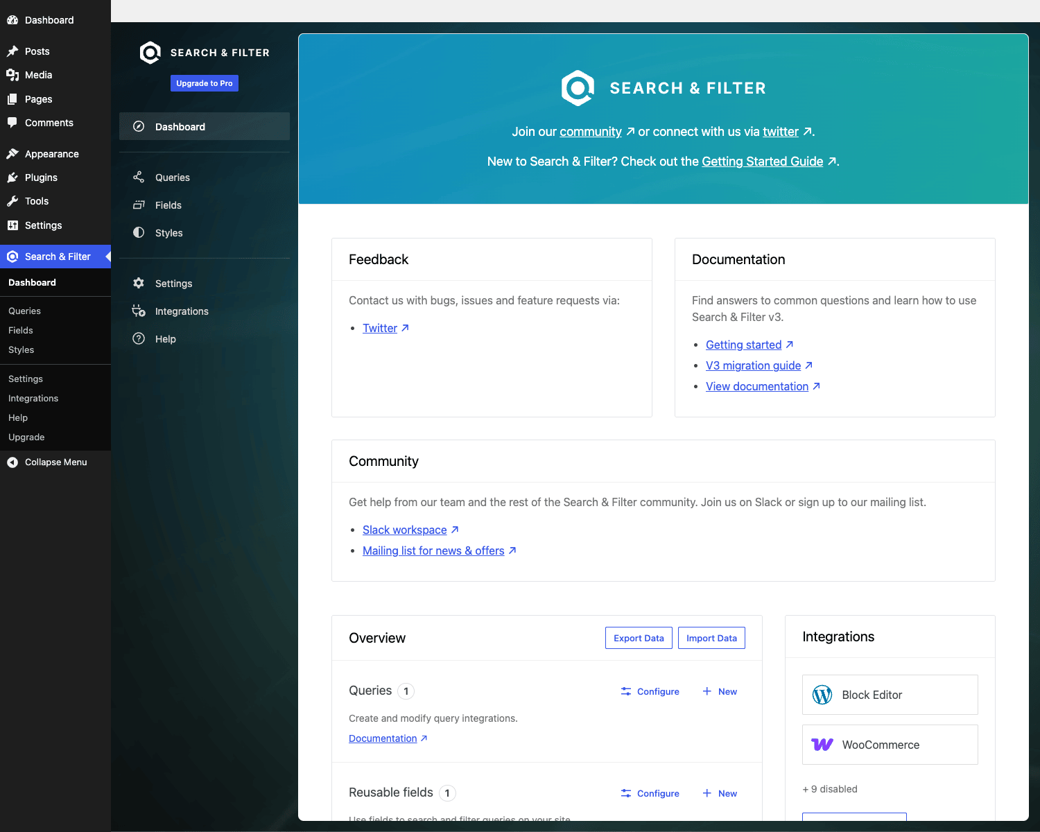Click the Collapse Menu label
Image resolution: width=1040 pixels, height=832 pixels.
click(x=56, y=462)
